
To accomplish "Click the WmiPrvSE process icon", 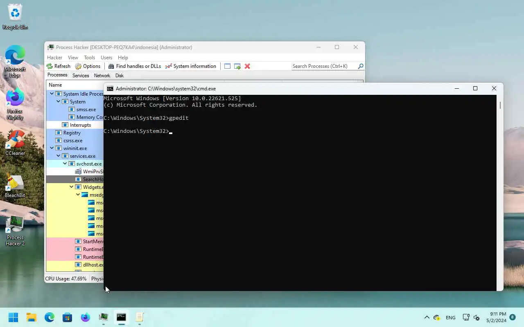I will [78, 172].
